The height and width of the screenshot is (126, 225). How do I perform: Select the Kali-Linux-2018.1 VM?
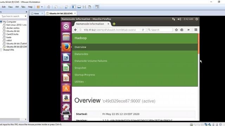click(17, 25)
